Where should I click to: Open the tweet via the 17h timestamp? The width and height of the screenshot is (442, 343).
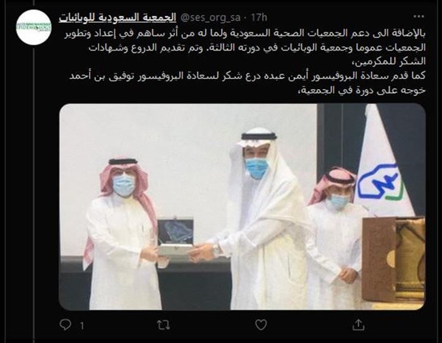tap(259, 18)
